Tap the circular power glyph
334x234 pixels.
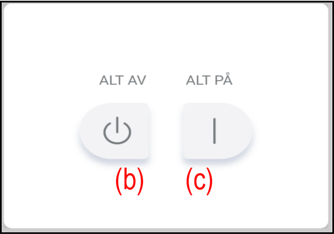117,132
